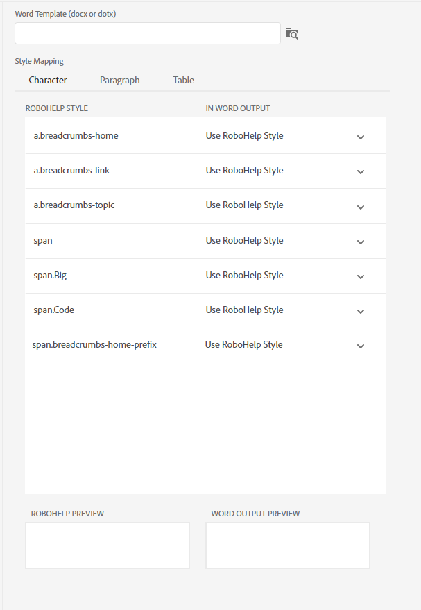Click the RoboHelp Preview box
Screen dimensions: 421x610
coord(107,545)
